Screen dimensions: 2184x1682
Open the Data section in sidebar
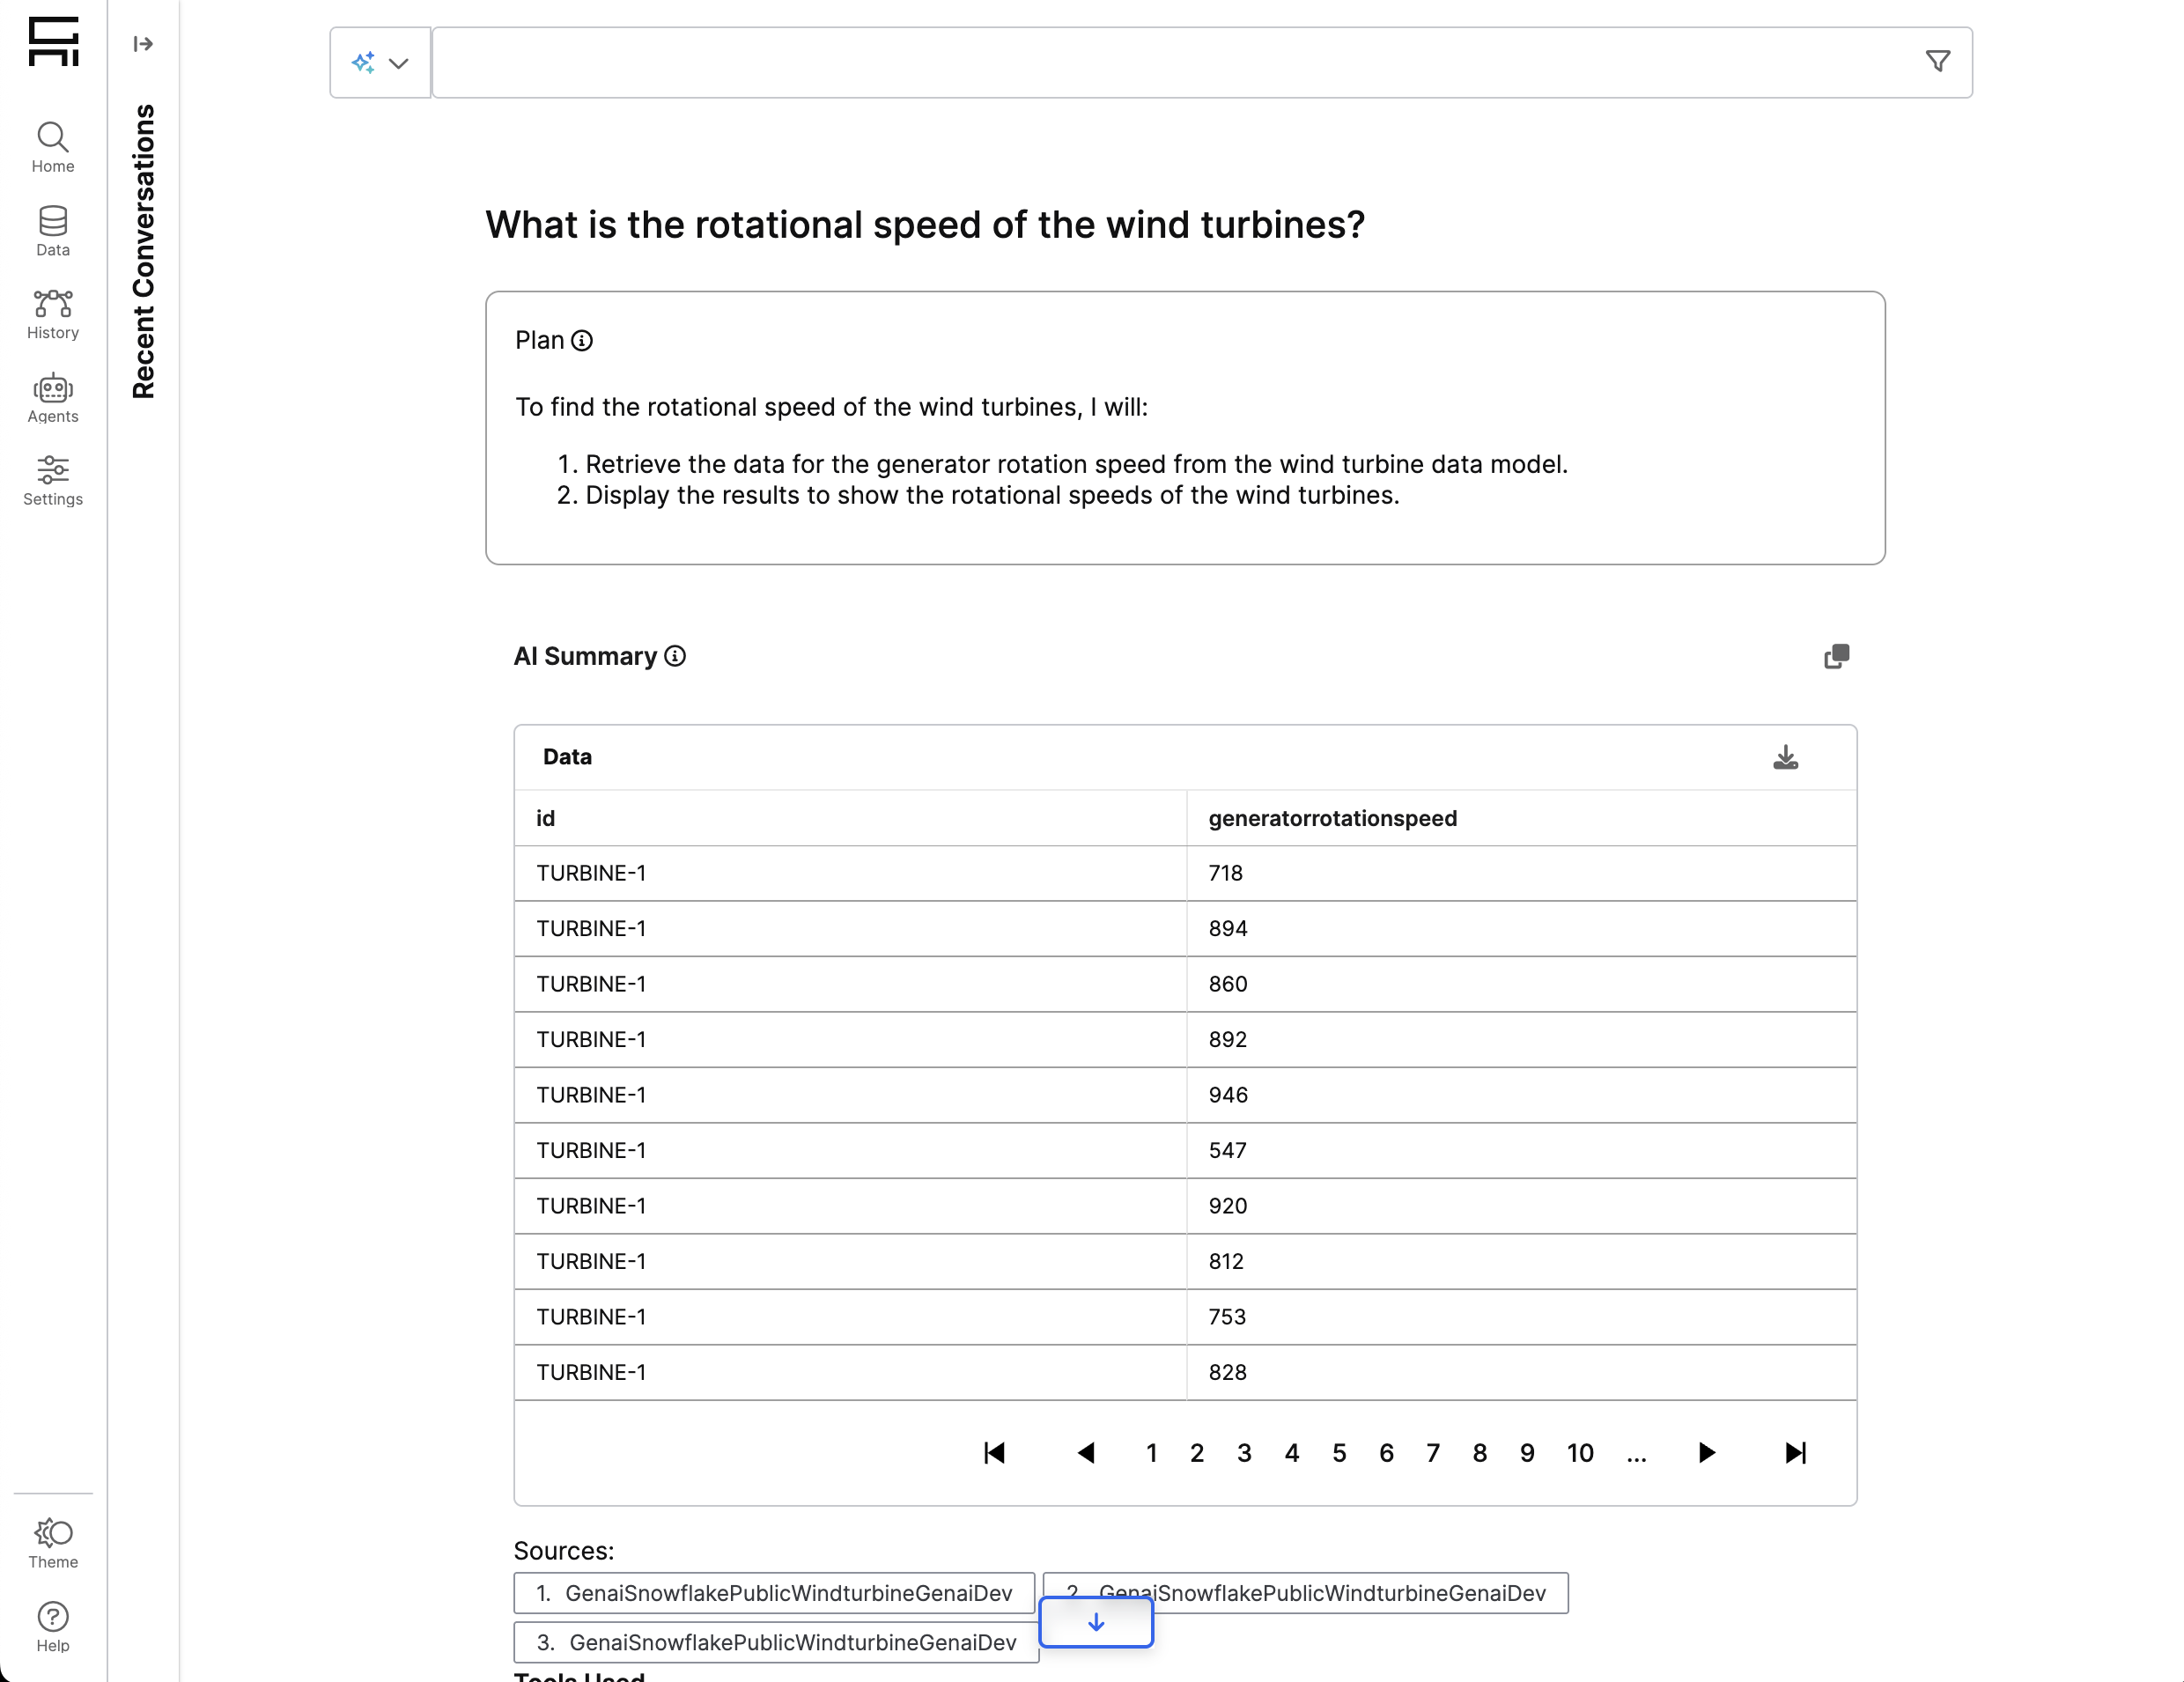[52, 231]
